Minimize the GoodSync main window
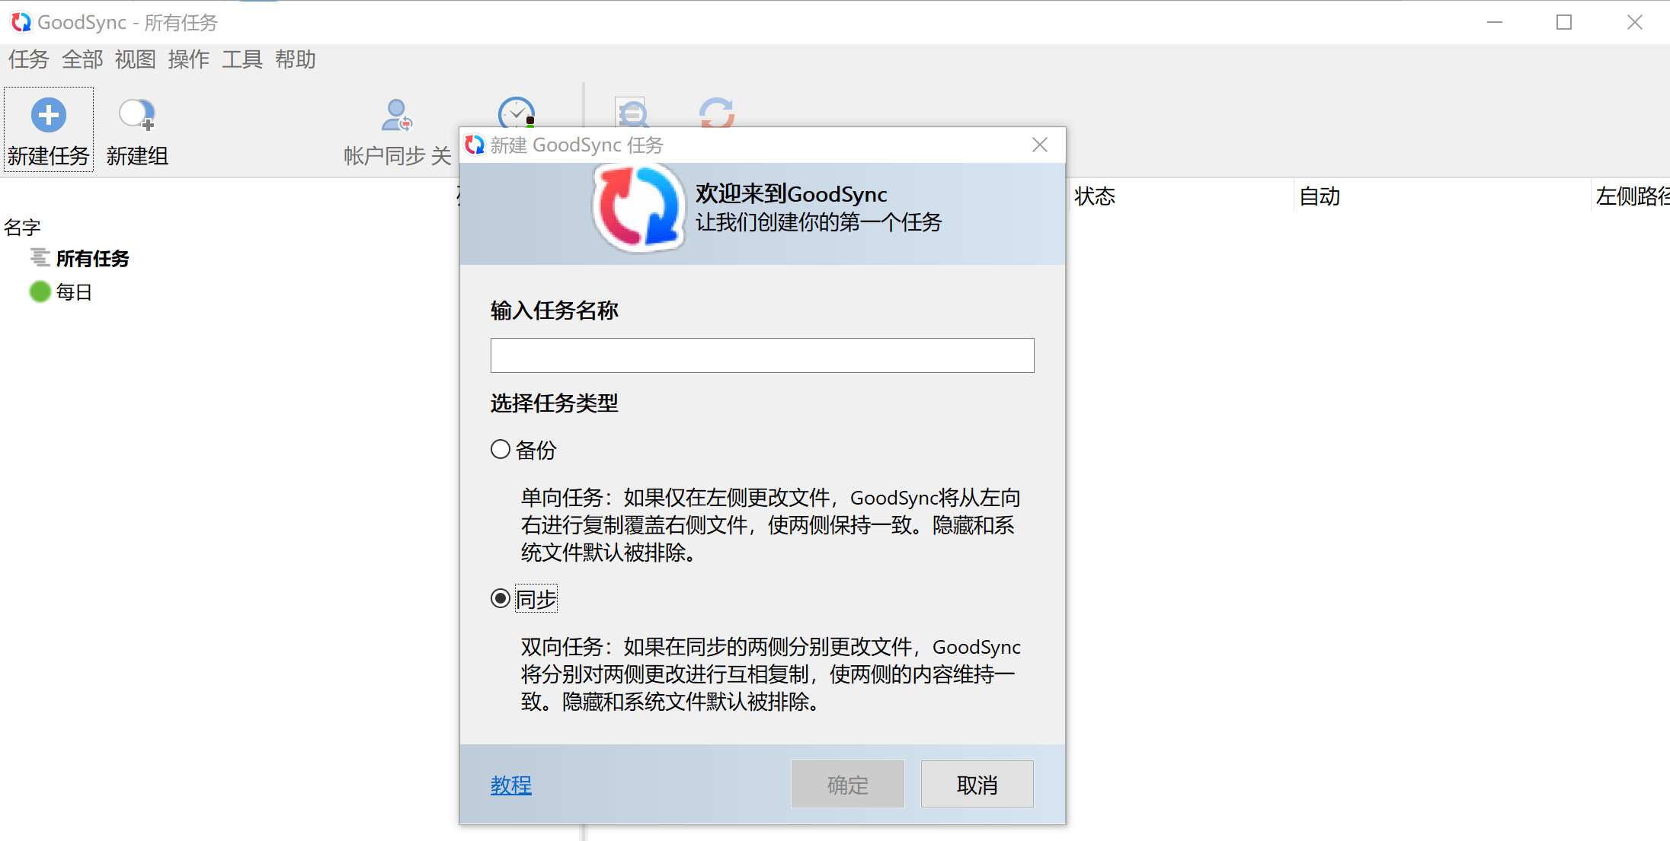The image size is (1670, 841). click(x=1495, y=22)
